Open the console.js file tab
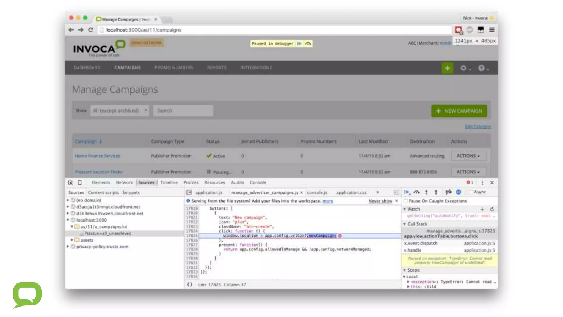Screen dimensions: 563x317 click(317, 193)
